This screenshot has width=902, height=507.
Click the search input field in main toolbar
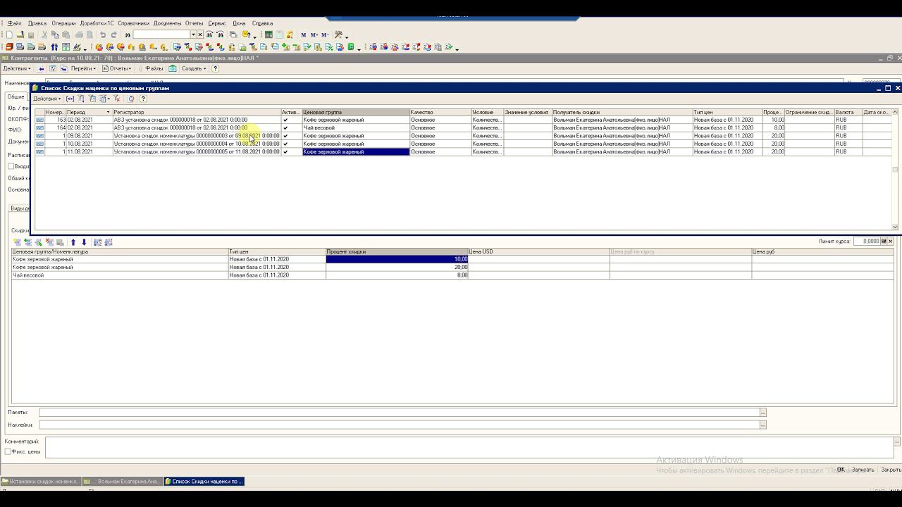(161, 35)
